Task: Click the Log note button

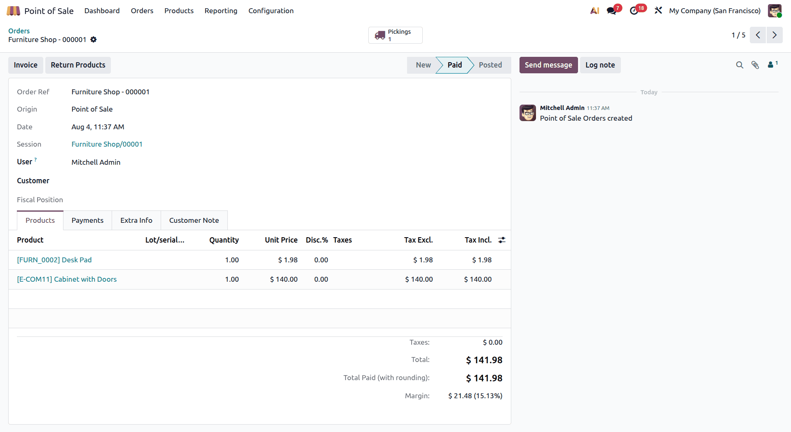Action: [x=600, y=65]
